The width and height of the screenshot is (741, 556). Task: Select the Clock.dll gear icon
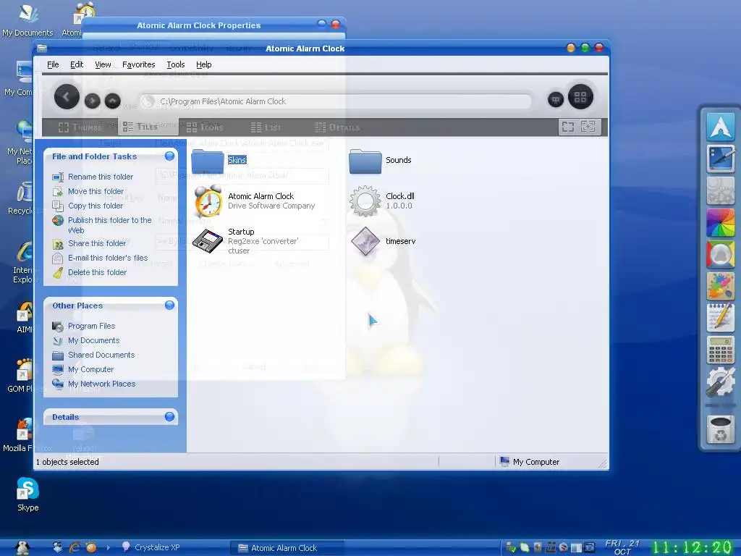coord(365,201)
